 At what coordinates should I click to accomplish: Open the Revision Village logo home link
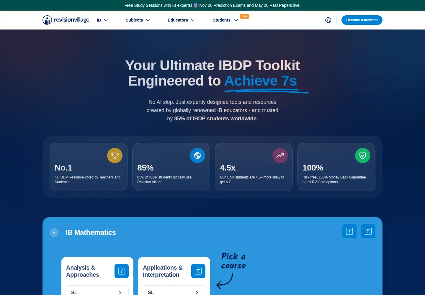(66, 20)
